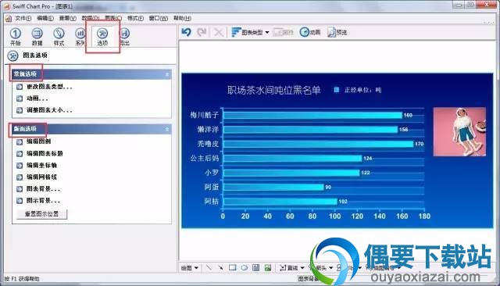Click the 图表选项 panel header icon
Image resolution: width=500 pixels, height=286 pixels.
coord(12,55)
